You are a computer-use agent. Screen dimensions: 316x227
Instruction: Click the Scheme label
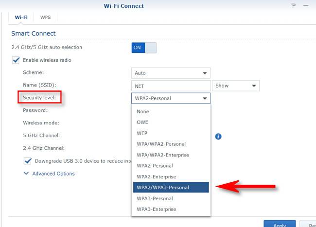tap(33, 72)
